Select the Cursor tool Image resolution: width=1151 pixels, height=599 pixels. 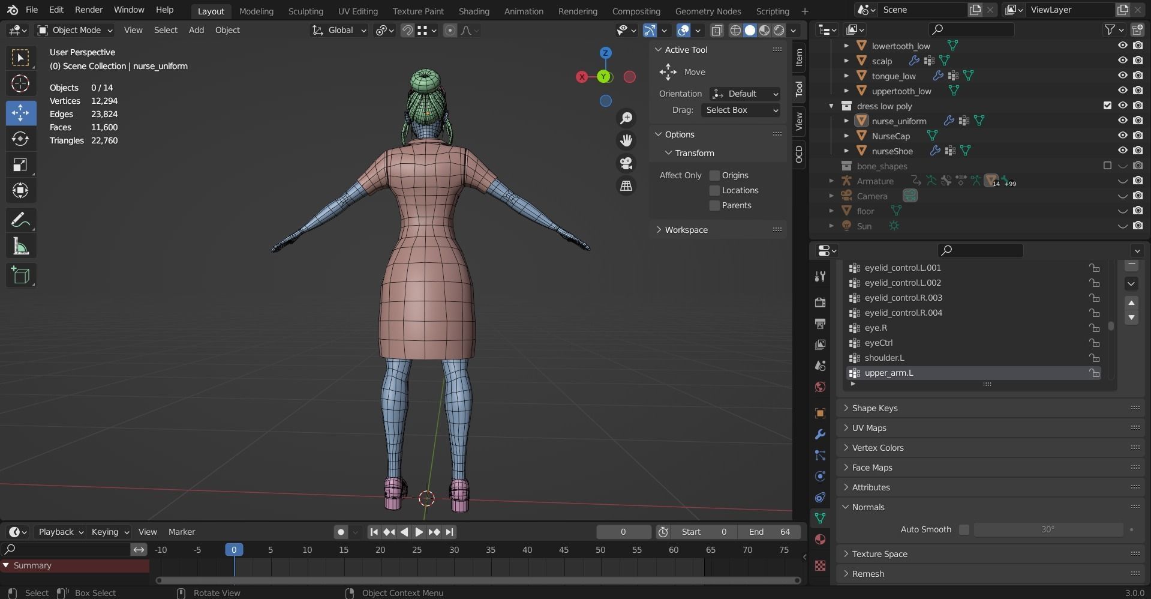click(20, 84)
